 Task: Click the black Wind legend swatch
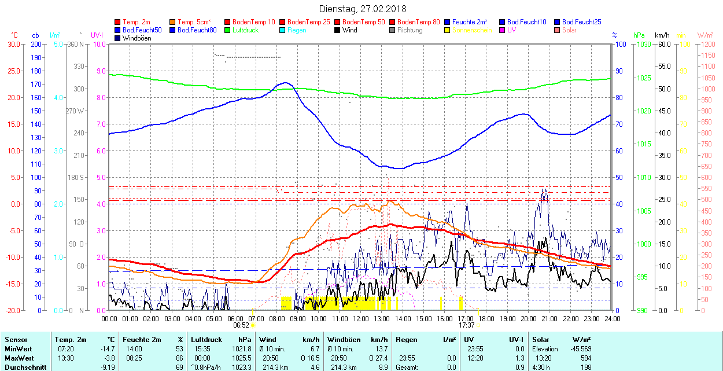point(337,30)
